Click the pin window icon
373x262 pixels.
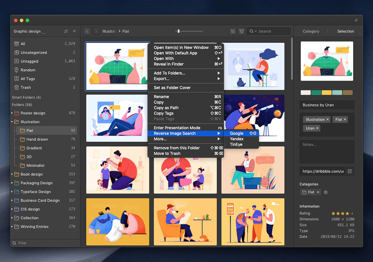coord(356,20)
